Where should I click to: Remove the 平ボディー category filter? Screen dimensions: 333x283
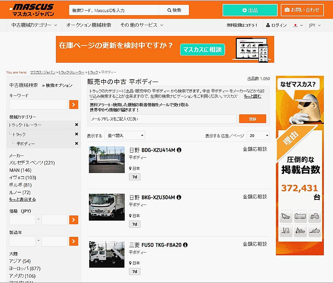(76, 143)
